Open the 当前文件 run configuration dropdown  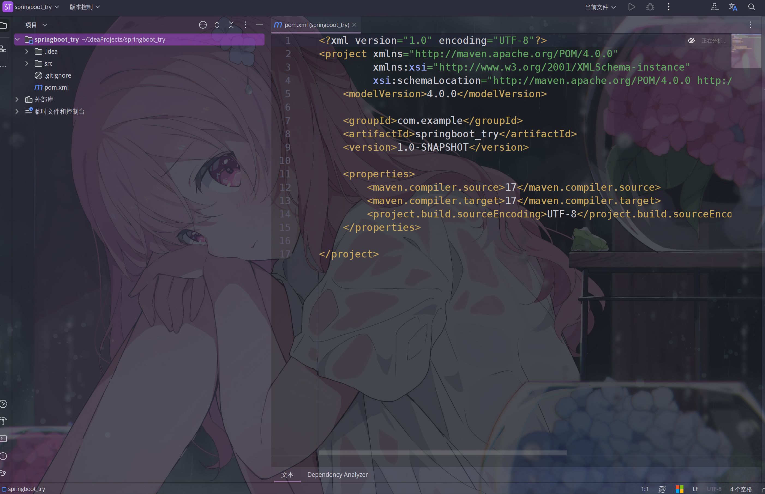(x=600, y=7)
